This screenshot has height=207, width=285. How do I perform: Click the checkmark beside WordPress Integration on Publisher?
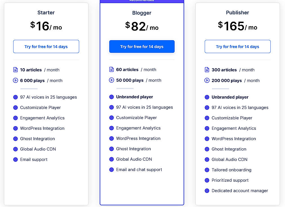[207, 139]
